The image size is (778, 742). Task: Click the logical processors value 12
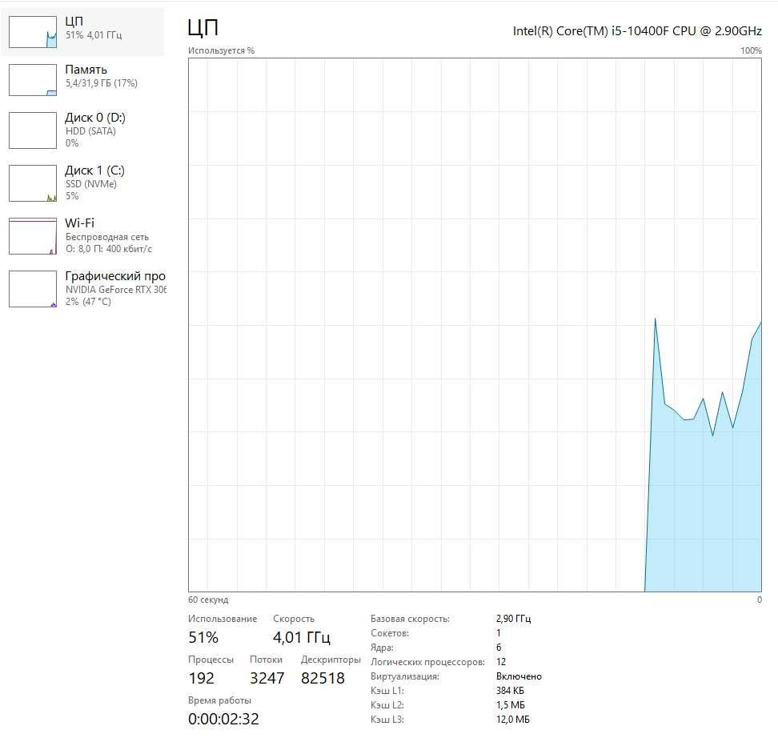501,662
